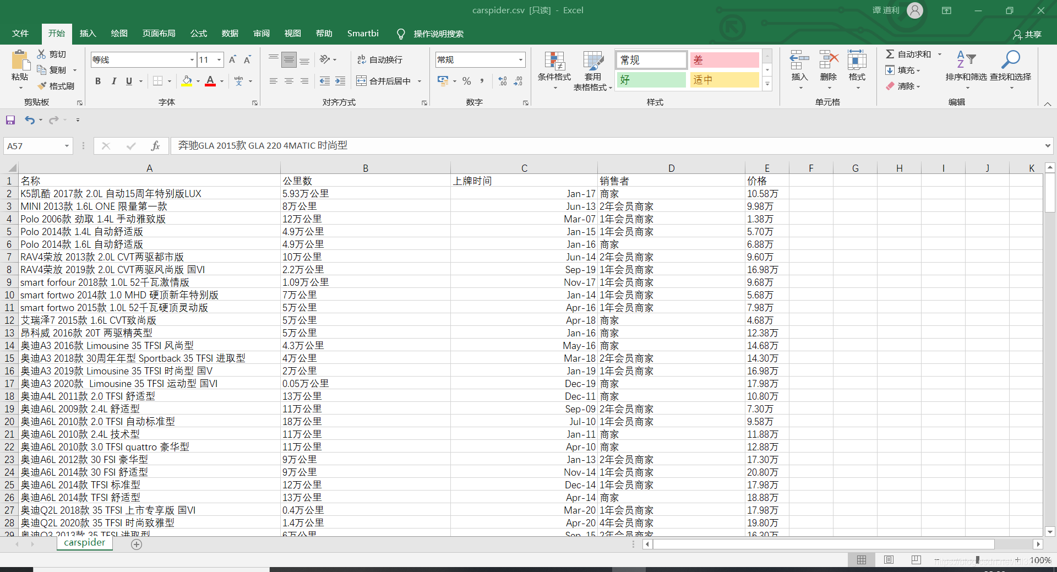Apply the red font color
Screen dimensions: 1057x572
click(x=210, y=81)
